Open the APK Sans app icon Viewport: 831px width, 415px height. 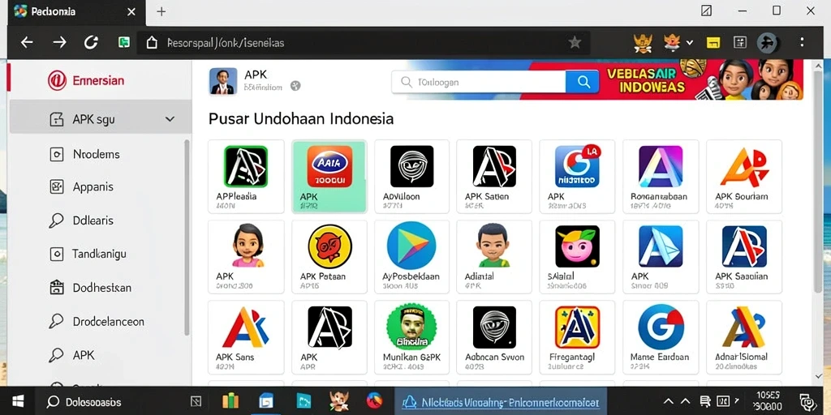pos(245,327)
